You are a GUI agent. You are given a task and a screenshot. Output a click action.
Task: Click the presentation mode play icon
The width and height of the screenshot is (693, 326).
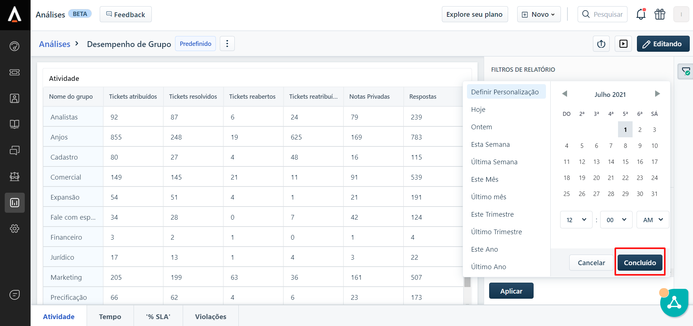[623, 44]
